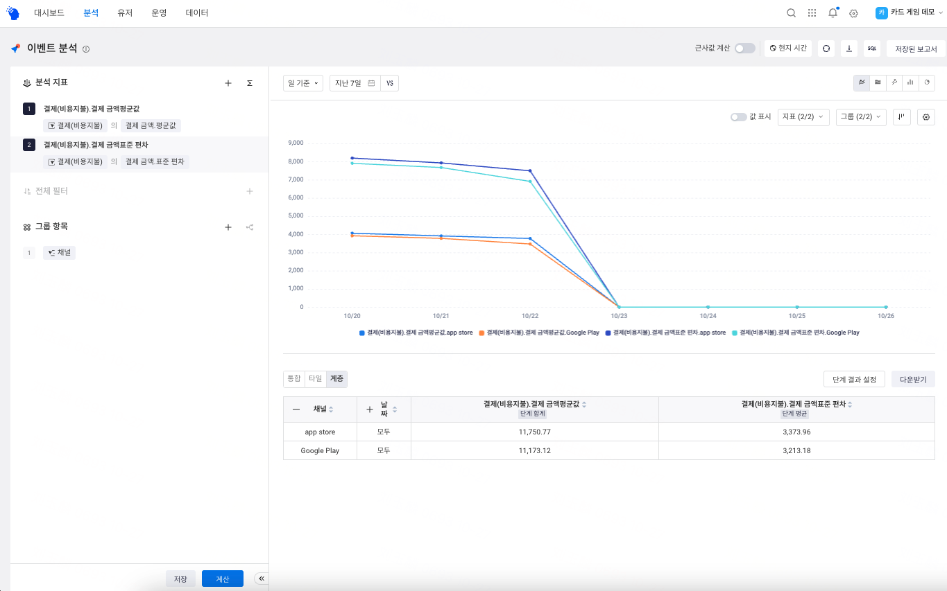
Task: Click 단계 결과 설정 button
Action: [854, 379]
